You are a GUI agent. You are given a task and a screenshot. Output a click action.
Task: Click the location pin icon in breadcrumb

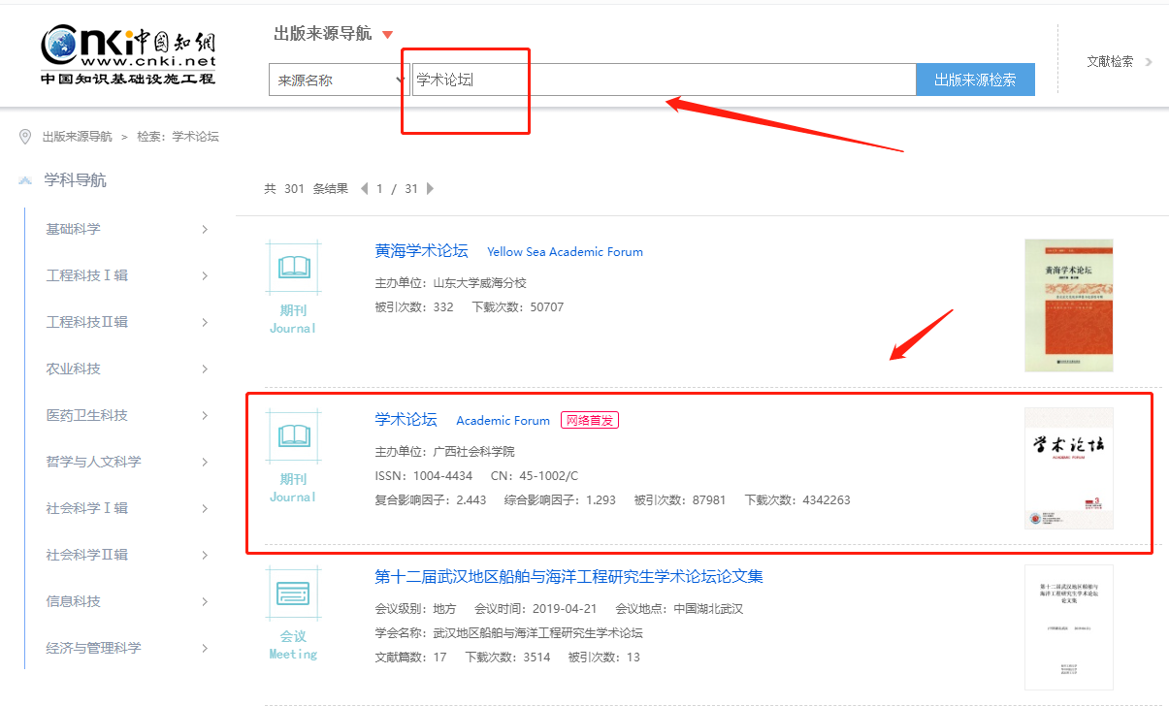tap(25, 137)
